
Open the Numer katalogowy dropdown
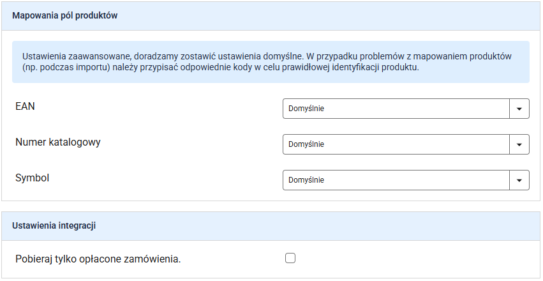click(396, 144)
